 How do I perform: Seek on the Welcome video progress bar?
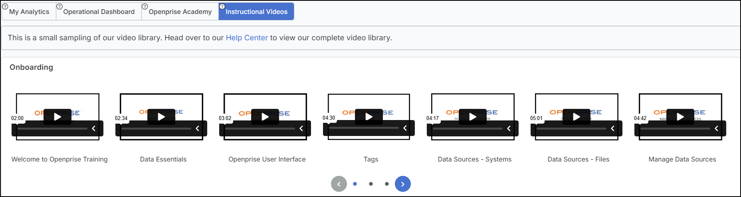52,128
